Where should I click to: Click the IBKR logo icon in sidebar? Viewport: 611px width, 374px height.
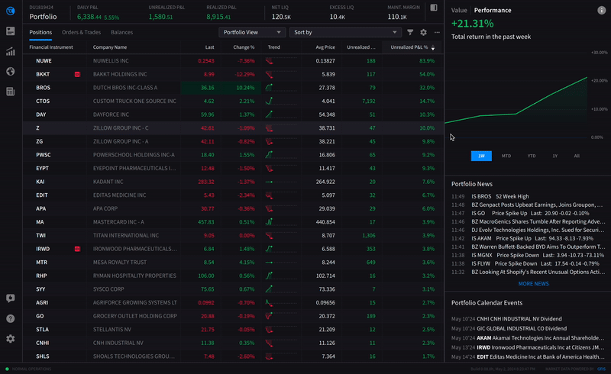point(11,11)
